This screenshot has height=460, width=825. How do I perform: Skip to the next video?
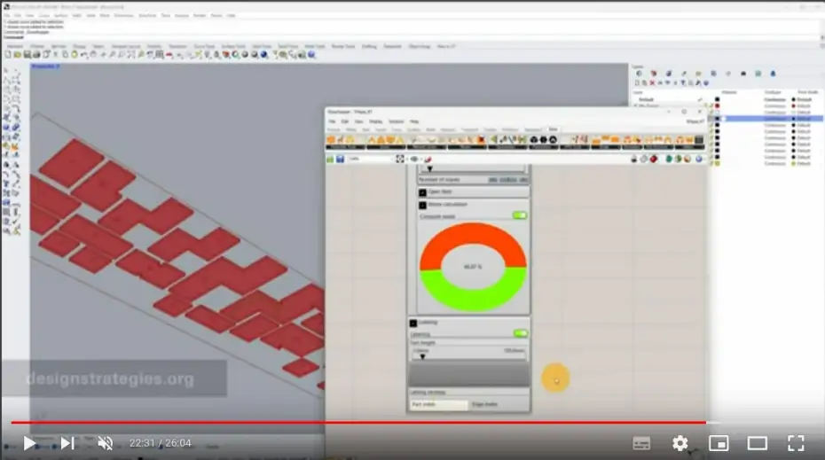tap(67, 443)
